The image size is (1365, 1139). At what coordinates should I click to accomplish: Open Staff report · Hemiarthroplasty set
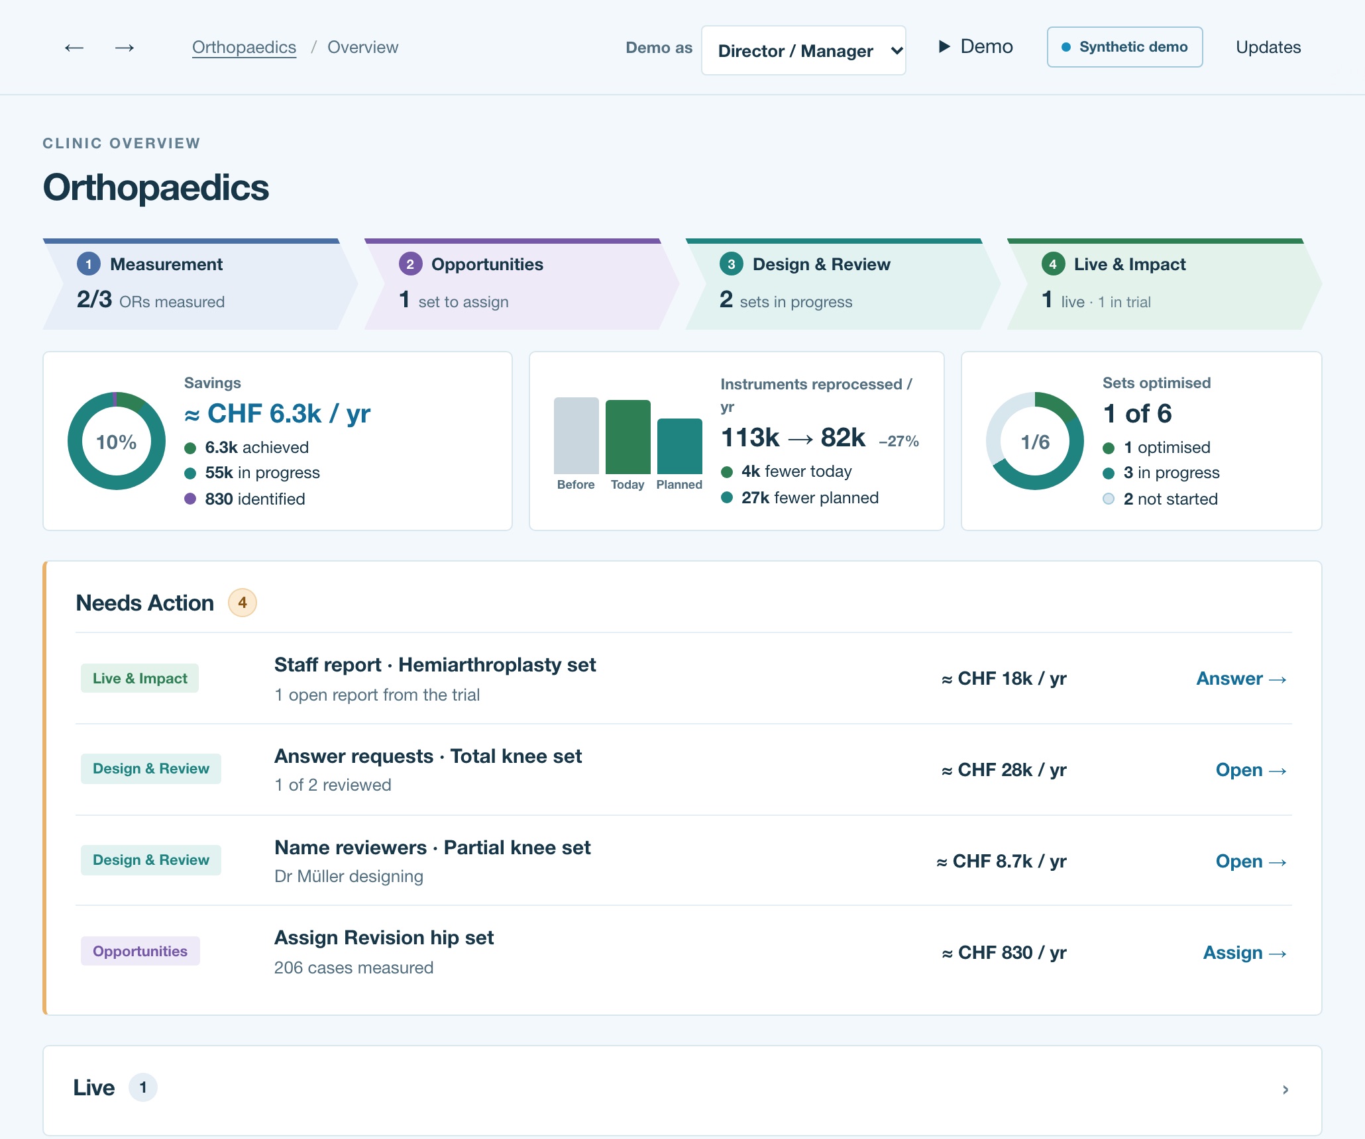[x=435, y=665]
